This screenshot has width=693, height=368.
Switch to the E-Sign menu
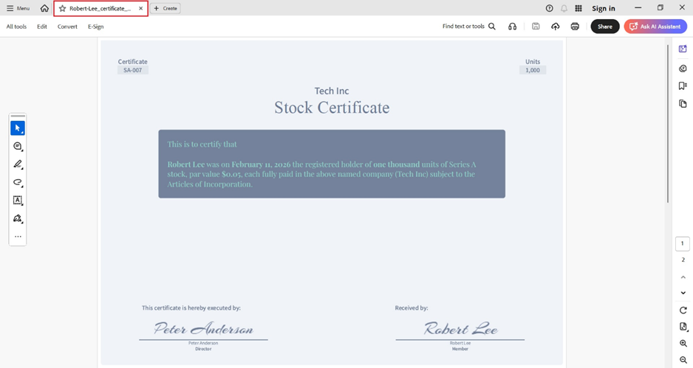tap(95, 27)
